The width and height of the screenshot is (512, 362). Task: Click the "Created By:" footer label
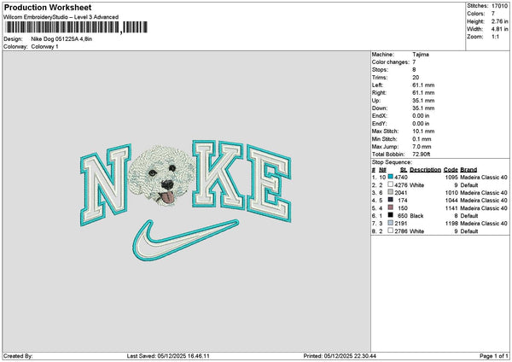tap(18, 356)
